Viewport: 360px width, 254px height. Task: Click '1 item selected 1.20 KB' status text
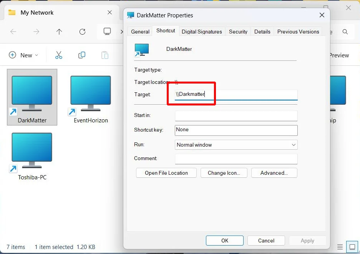[65, 247]
